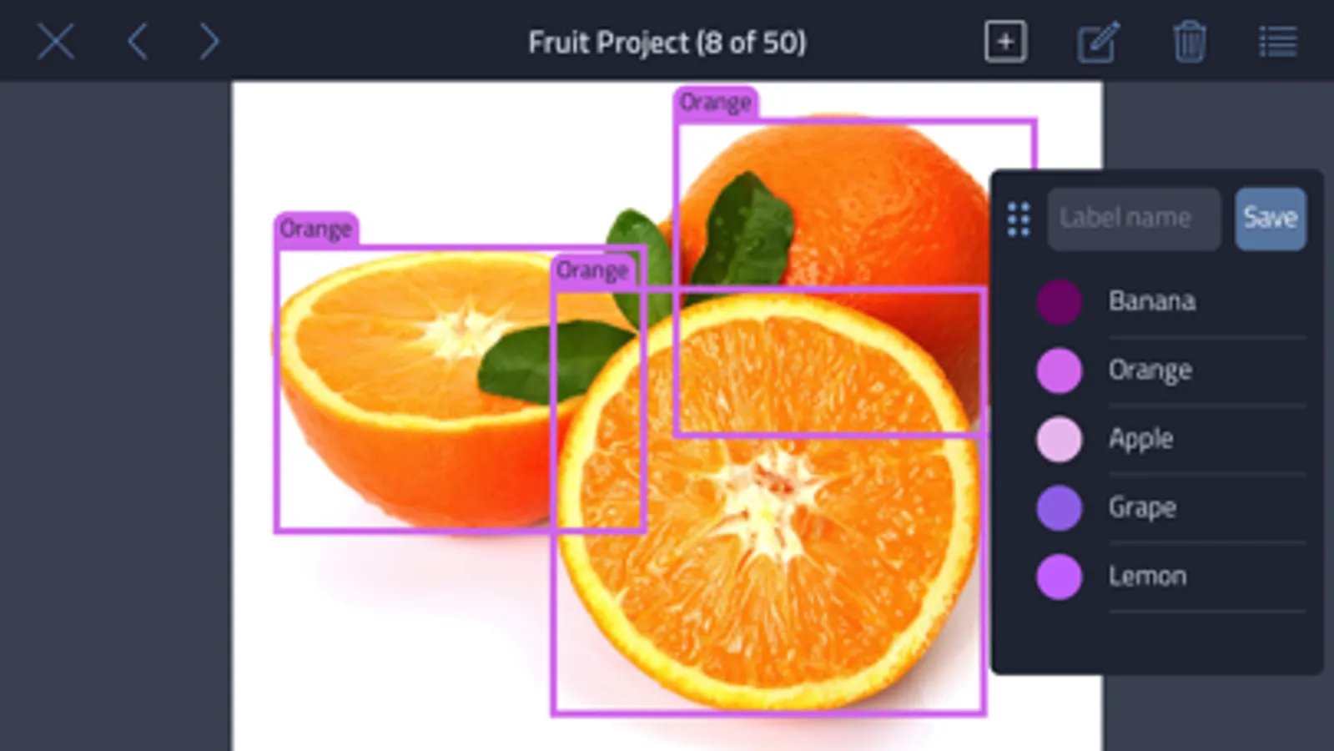This screenshot has height=751, width=1334.
Task: Click the violet Grape color swatch
Action: (x=1059, y=507)
